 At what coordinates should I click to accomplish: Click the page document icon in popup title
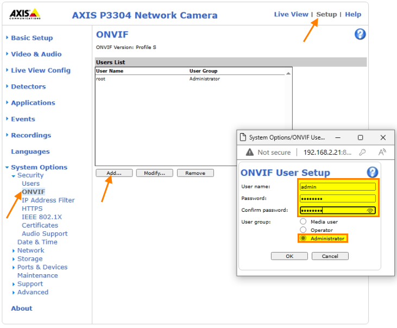click(243, 137)
